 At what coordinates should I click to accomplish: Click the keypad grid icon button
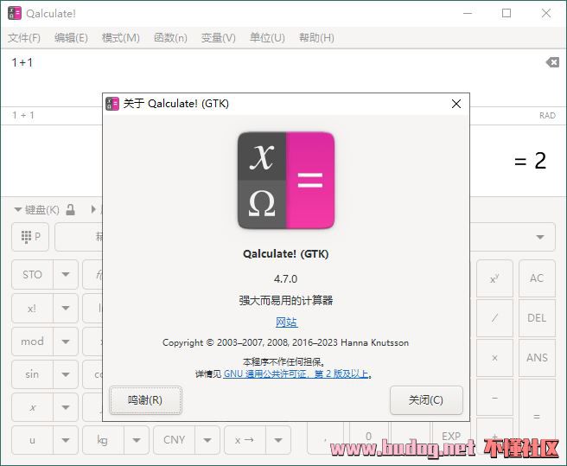tap(31, 236)
